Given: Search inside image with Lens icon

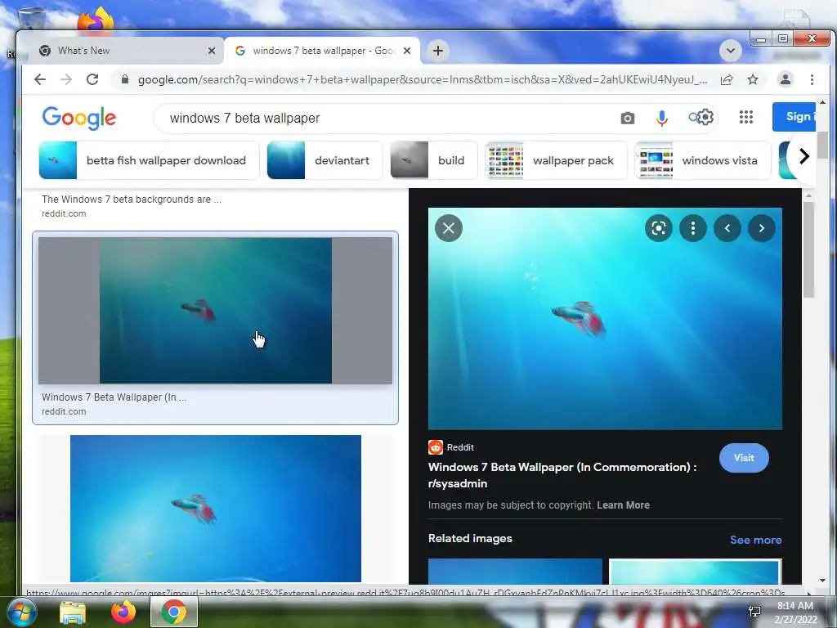Looking at the screenshot, I should pos(659,228).
